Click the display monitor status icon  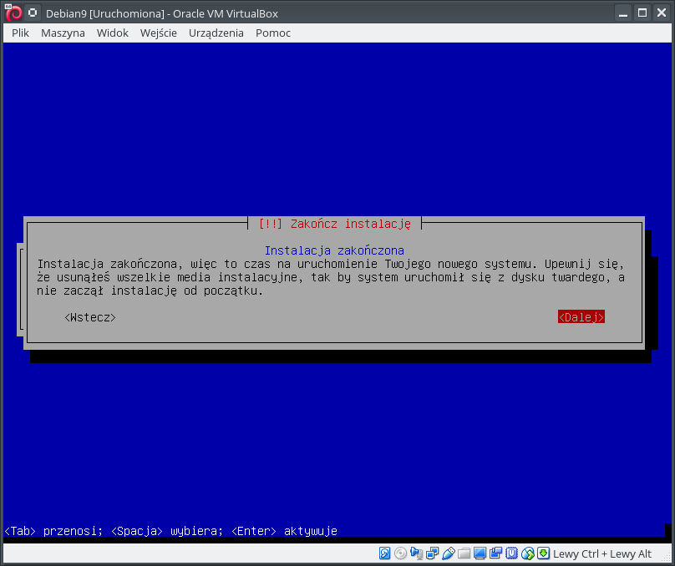pos(480,553)
